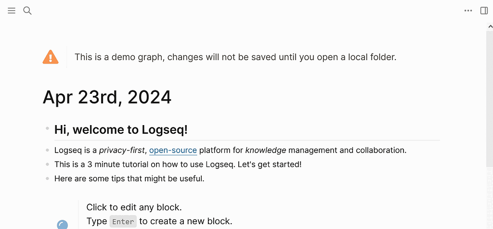Open search with the magnifier icon

[27, 11]
